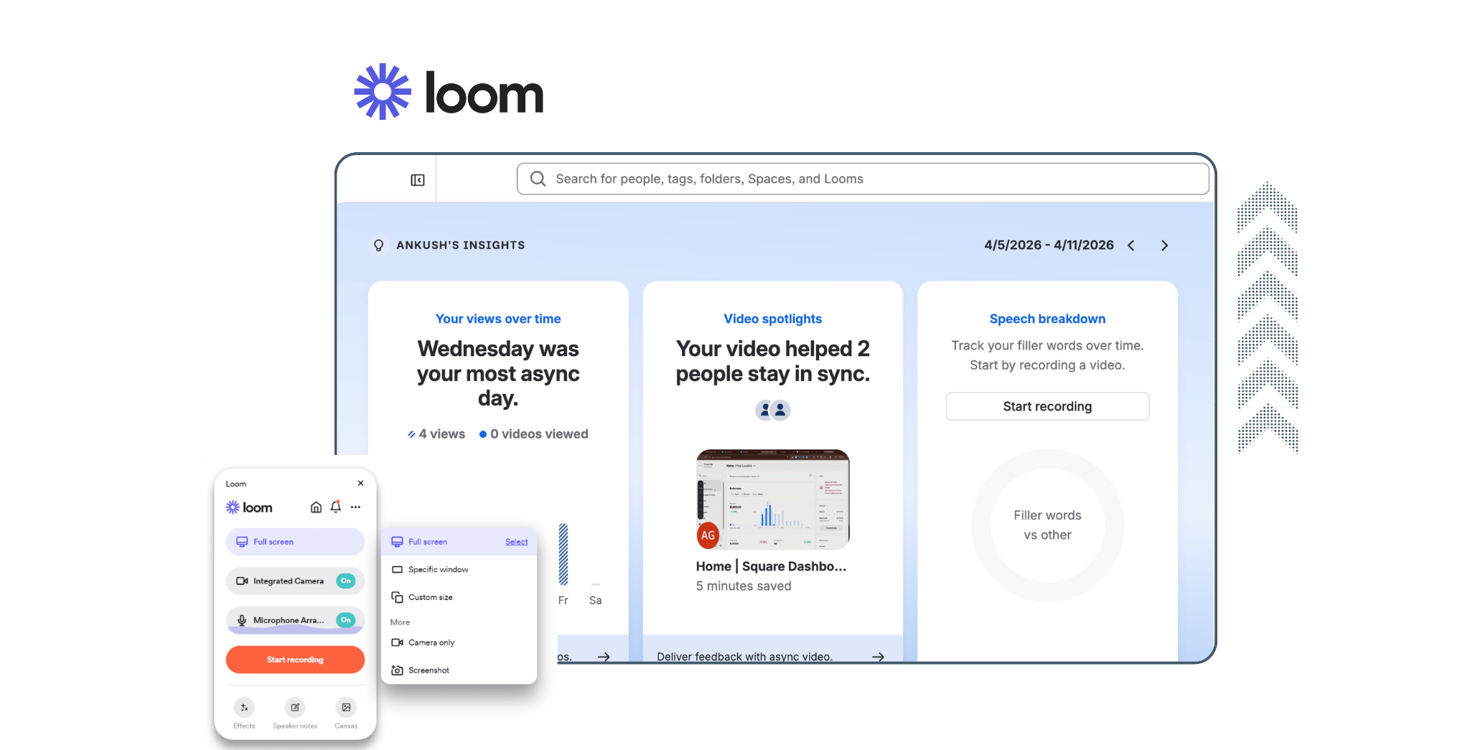Click the Filler words vs other chart
The width and height of the screenshot is (1470, 750).
[1047, 525]
